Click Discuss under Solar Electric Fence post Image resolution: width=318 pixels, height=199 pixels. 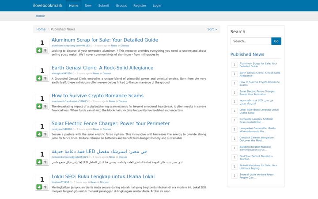tap(107, 129)
